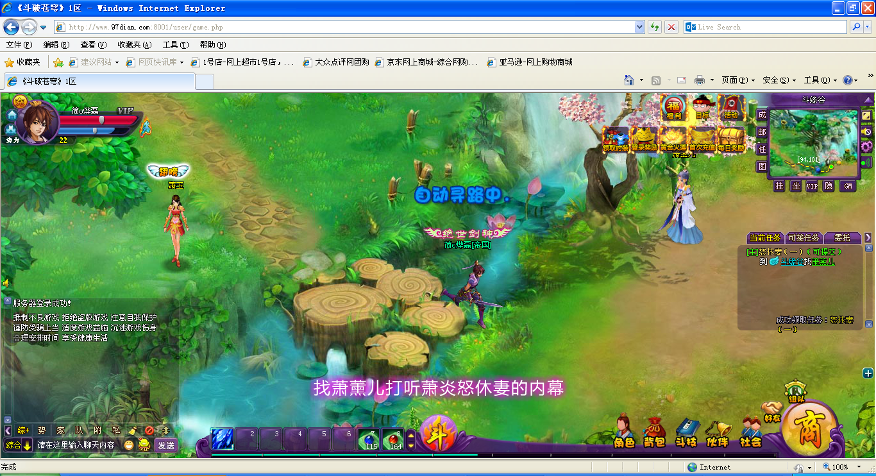Click the VIP face icon in chat

pos(144,445)
